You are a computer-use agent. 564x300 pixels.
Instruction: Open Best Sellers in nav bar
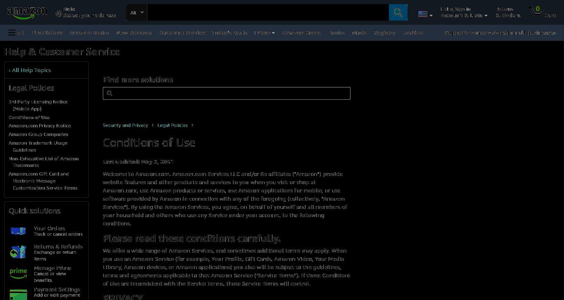pyautogui.click(x=47, y=33)
